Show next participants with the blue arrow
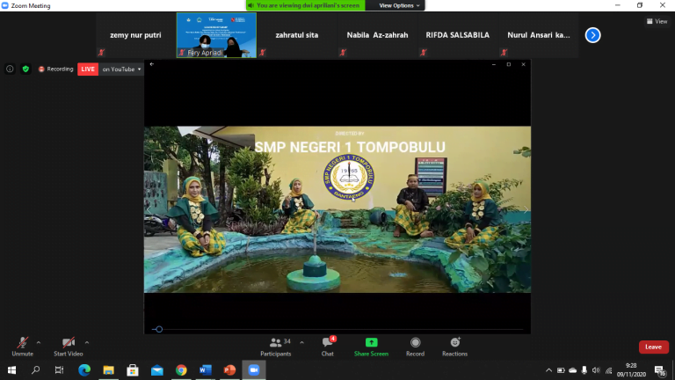This screenshot has width=675, height=380. pyautogui.click(x=592, y=35)
